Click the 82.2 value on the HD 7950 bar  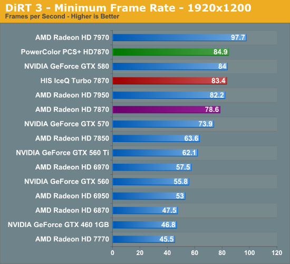(217, 95)
